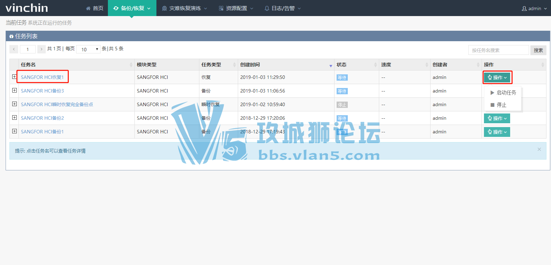The width and height of the screenshot is (551, 265).
Task: Choose 启动任务 from the operation menu
Action: (x=503, y=93)
